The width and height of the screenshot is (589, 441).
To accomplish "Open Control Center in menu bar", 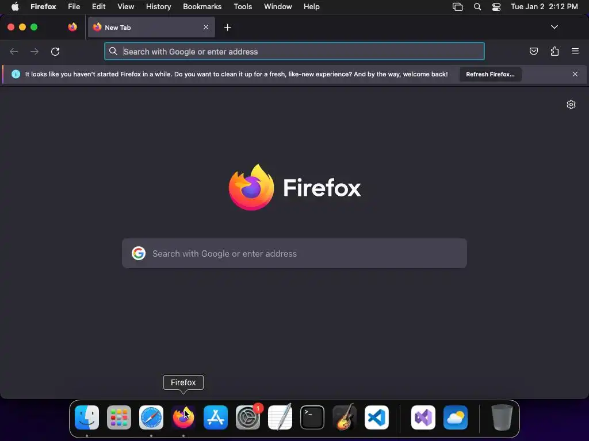I will pos(496,7).
